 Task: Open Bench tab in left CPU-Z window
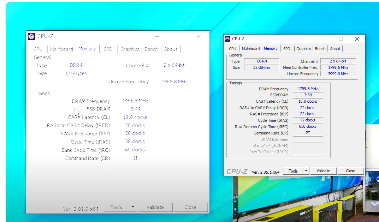pyautogui.click(x=151, y=49)
